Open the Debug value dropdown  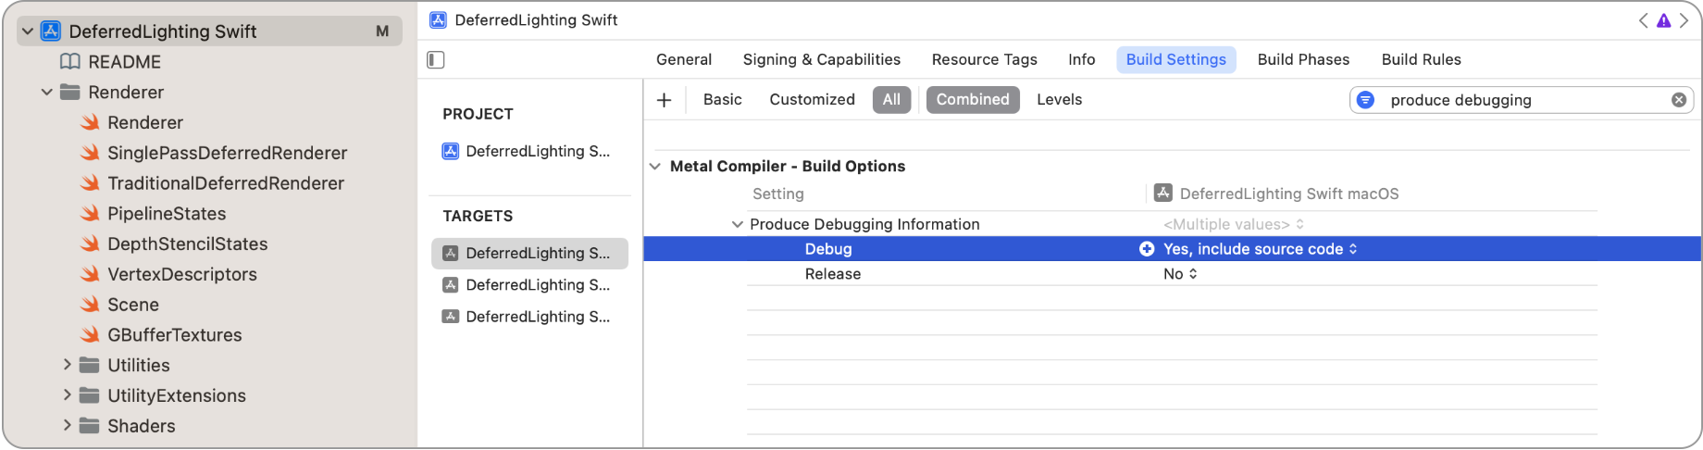(x=1260, y=249)
